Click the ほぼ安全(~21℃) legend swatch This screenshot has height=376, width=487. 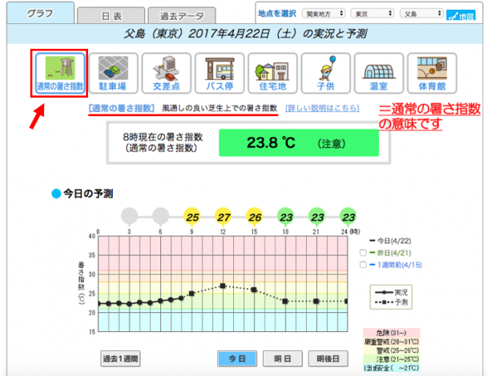[x=392, y=368]
